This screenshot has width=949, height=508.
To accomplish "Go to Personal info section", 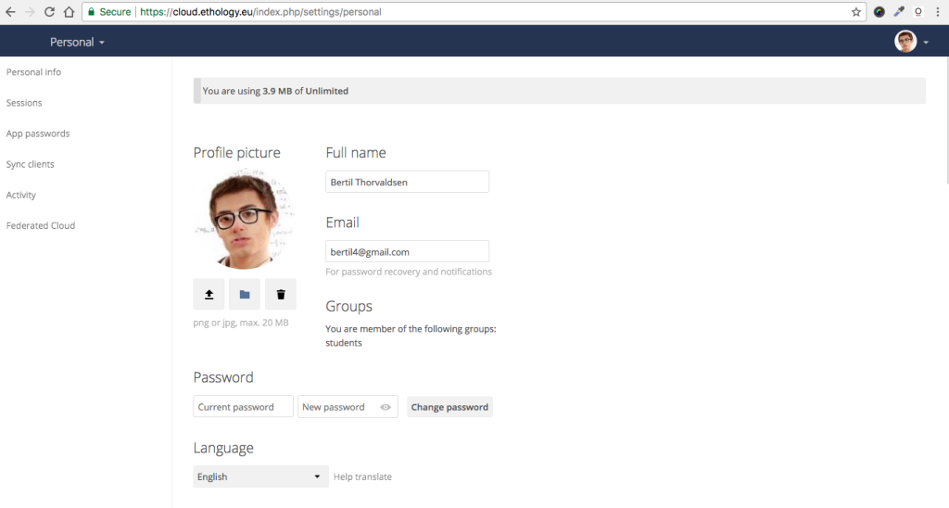I will 33,72.
